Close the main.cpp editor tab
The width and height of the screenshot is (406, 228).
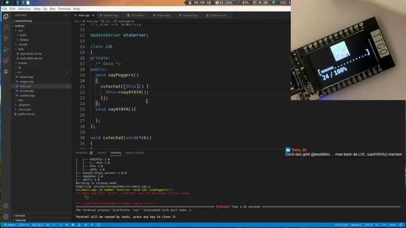coord(93,15)
